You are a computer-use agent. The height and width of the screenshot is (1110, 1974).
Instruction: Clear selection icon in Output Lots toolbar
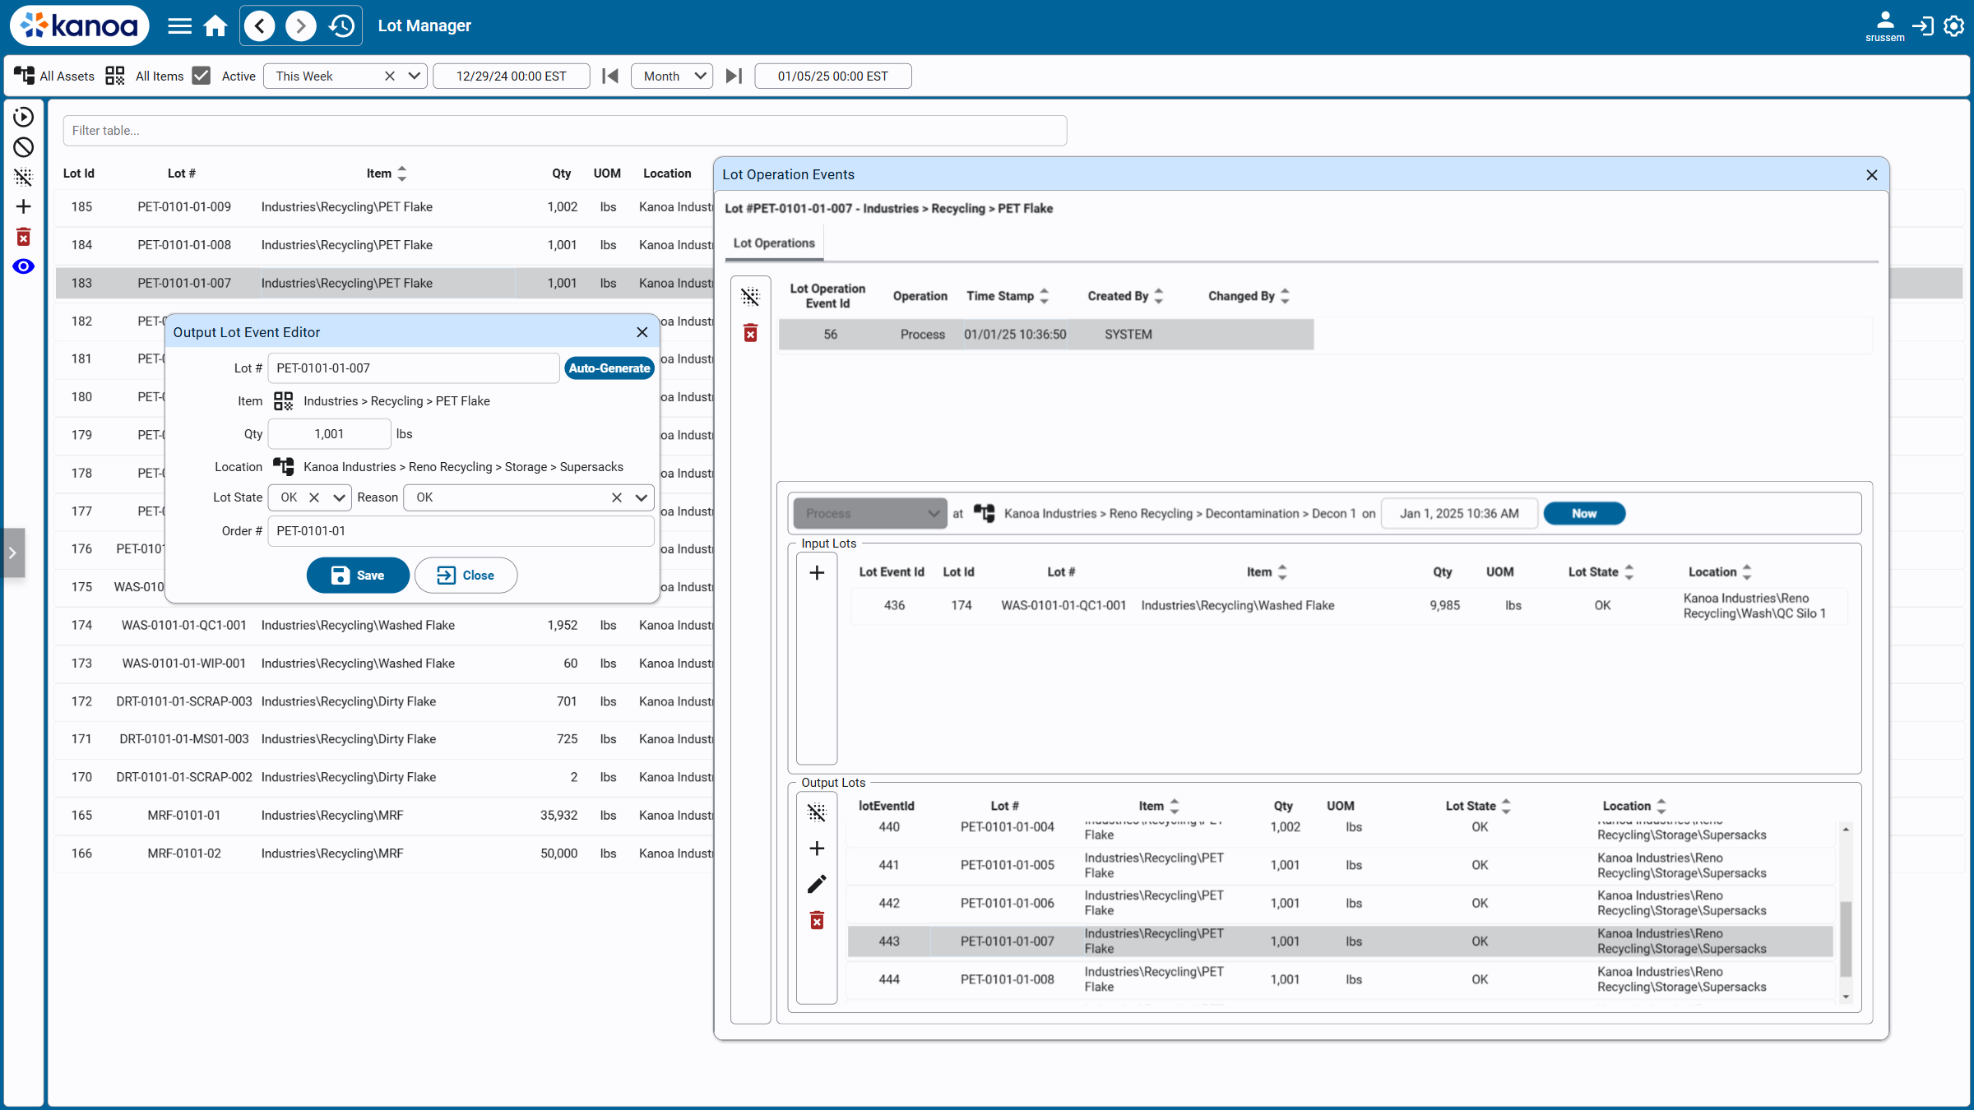pyautogui.click(x=817, y=812)
